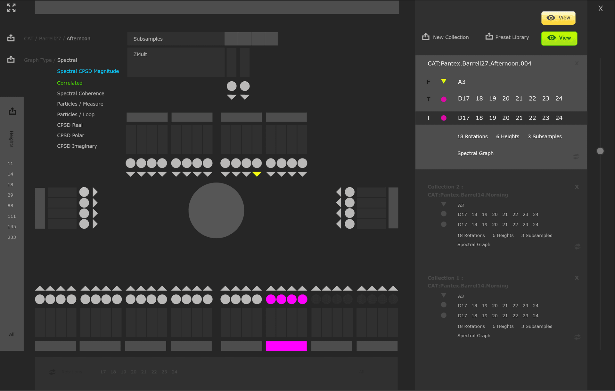Click refresh icon in Collection 2
The height and width of the screenshot is (391, 615).
tap(577, 247)
